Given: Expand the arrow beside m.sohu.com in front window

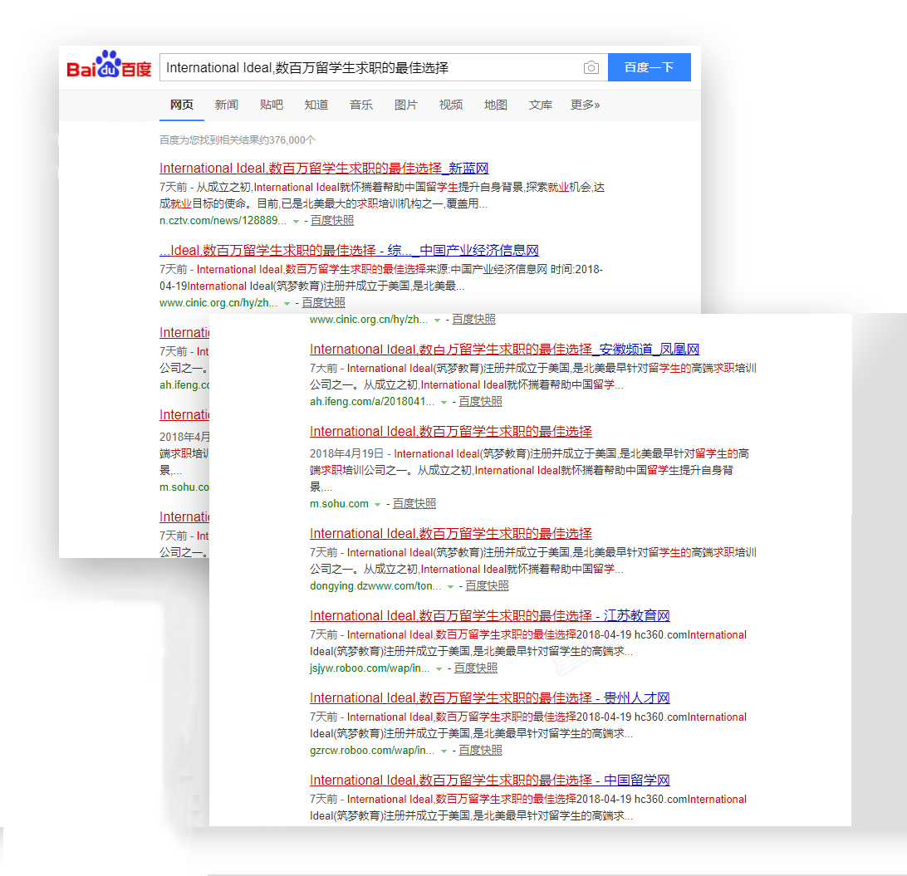Looking at the screenshot, I should tap(377, 504).
